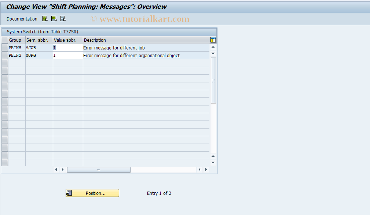
Task: Click right arrow beside leftmost horizontal arrow
Action: (63, 170)
